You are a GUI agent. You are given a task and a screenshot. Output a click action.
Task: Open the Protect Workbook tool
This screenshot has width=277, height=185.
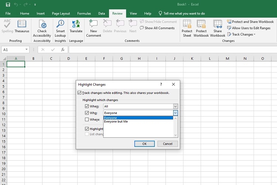[x=201, y=24]
